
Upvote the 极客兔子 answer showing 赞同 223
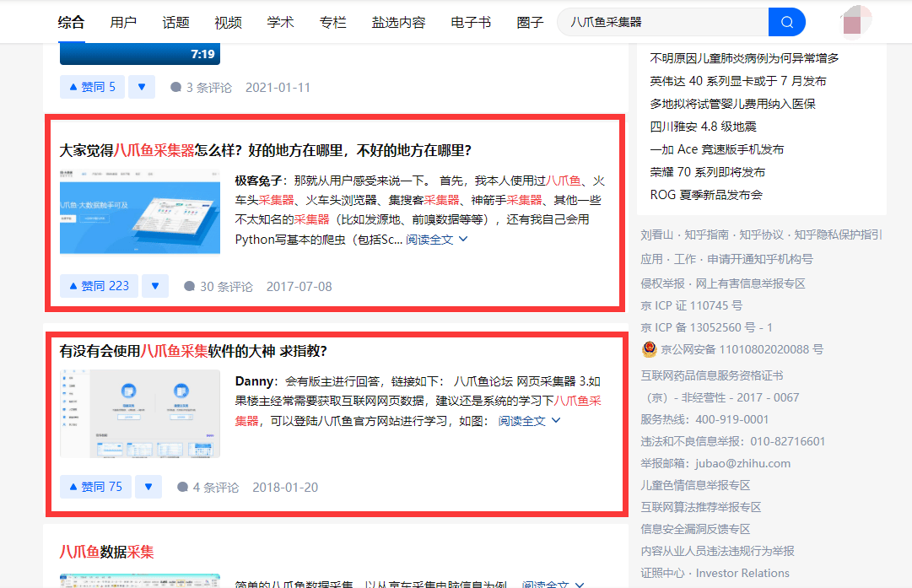coord(99,286)
